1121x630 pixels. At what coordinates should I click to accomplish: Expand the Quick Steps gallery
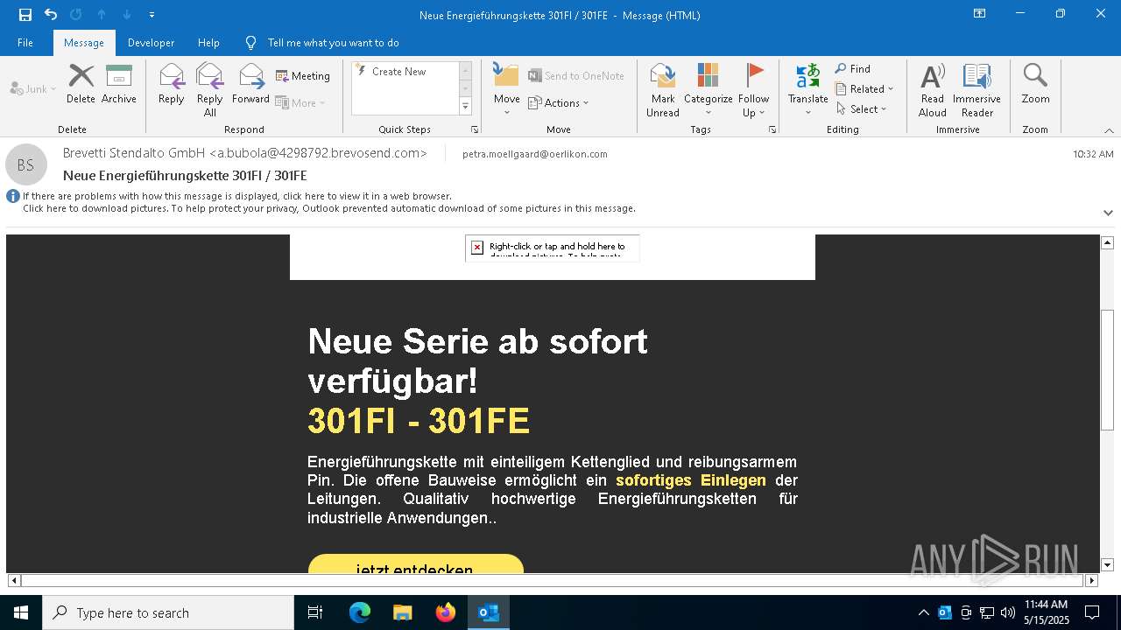tap(465, 107)
